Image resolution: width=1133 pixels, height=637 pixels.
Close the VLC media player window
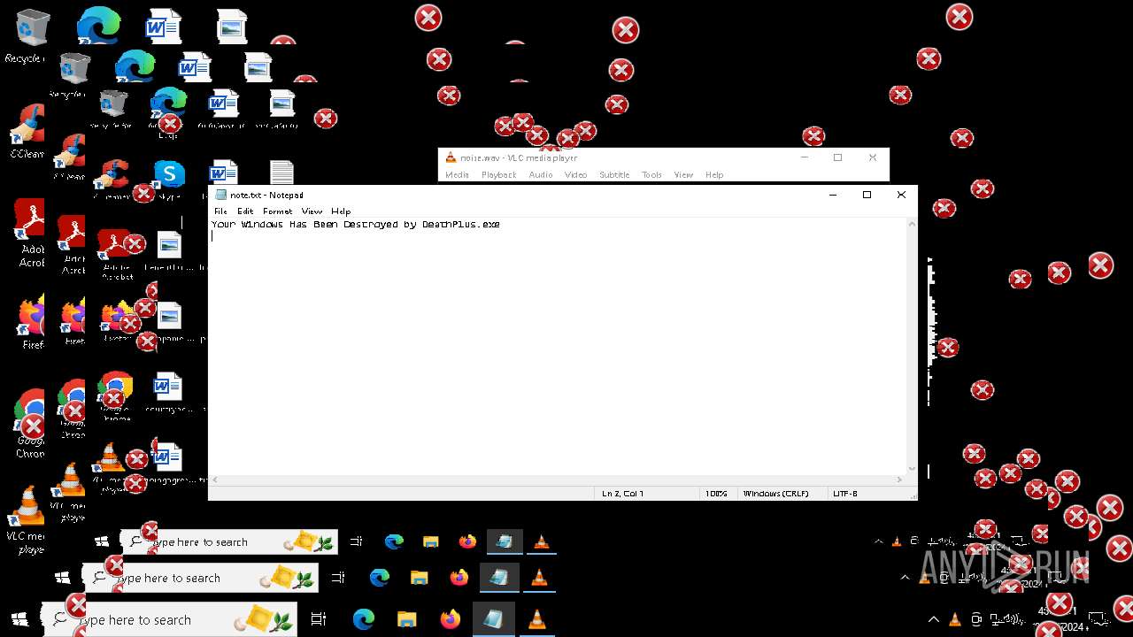click(x=873, y=157)
